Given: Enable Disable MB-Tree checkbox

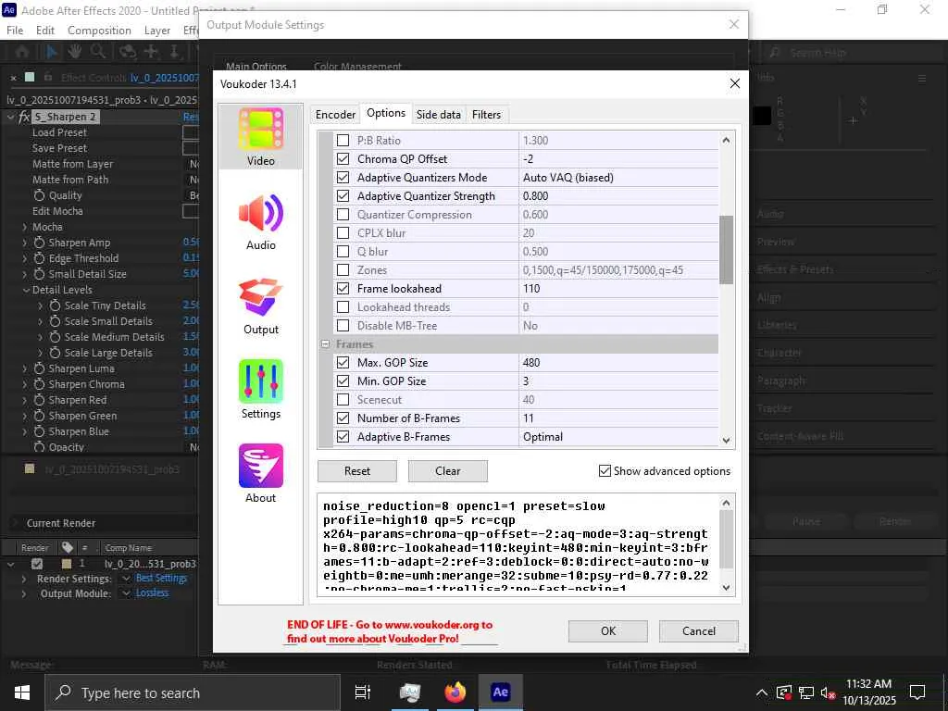Looking at the screenshot, I should (x=343, y=325).
